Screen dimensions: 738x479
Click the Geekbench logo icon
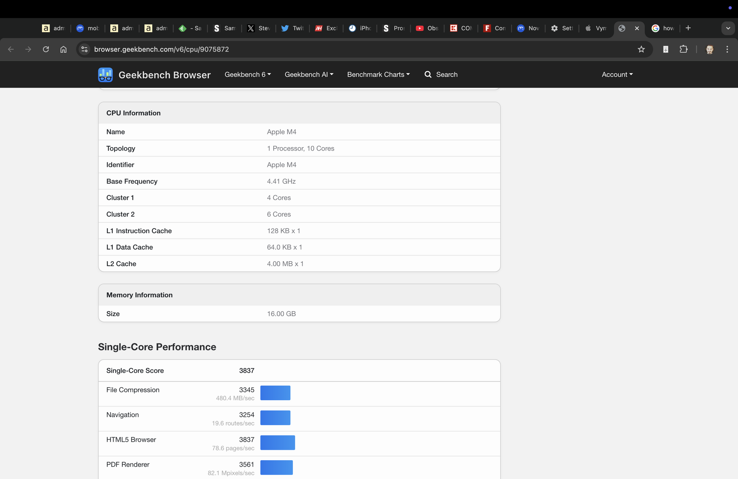point(105,75)
